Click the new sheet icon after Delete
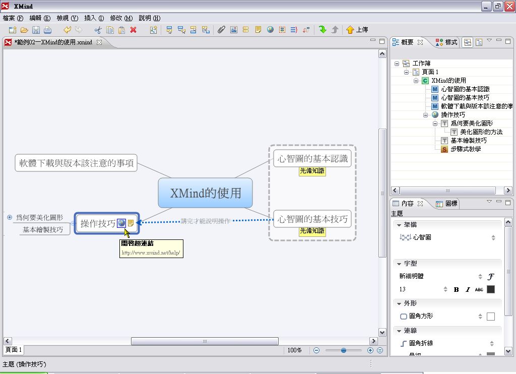The width and height of the screenshot is (516, 374). pos(153,30)
